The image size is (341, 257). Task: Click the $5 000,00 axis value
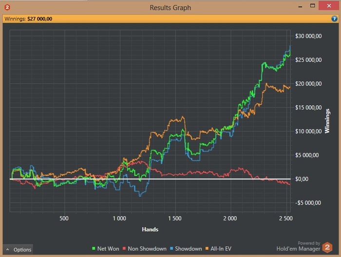(x=307, y=155)
